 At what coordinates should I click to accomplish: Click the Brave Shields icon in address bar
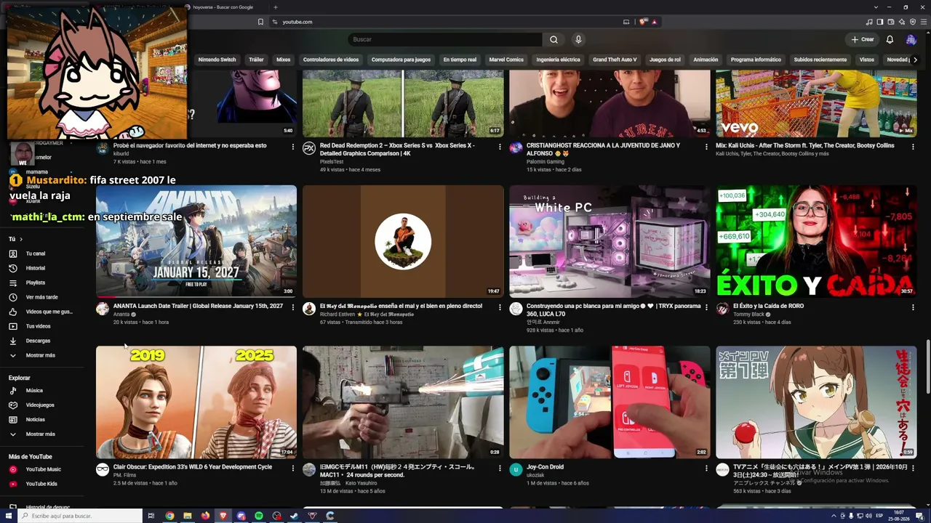pos(643,22)
